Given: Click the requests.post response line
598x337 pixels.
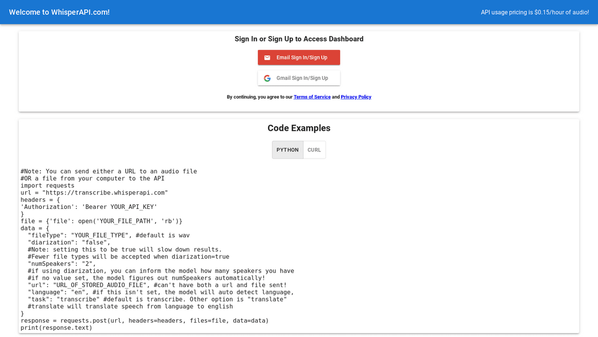Looking at the screenshot, I should pyautogui.click(x=145, y=320).
